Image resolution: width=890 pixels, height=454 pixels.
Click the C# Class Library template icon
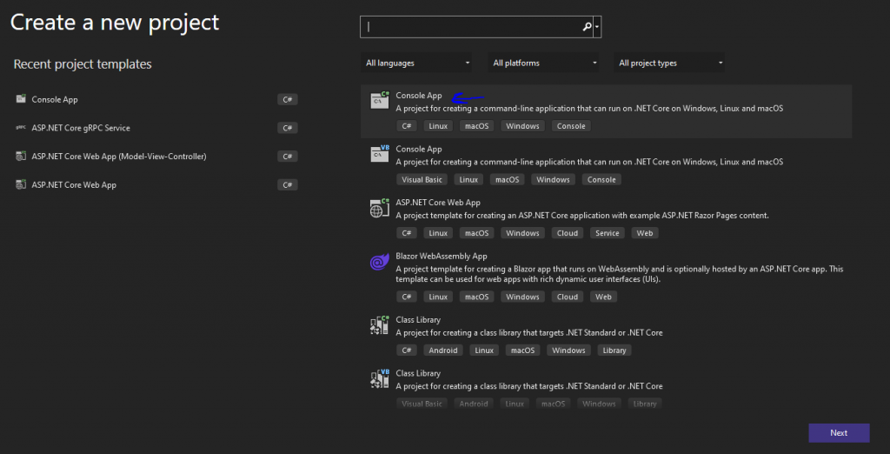point(379,325)
